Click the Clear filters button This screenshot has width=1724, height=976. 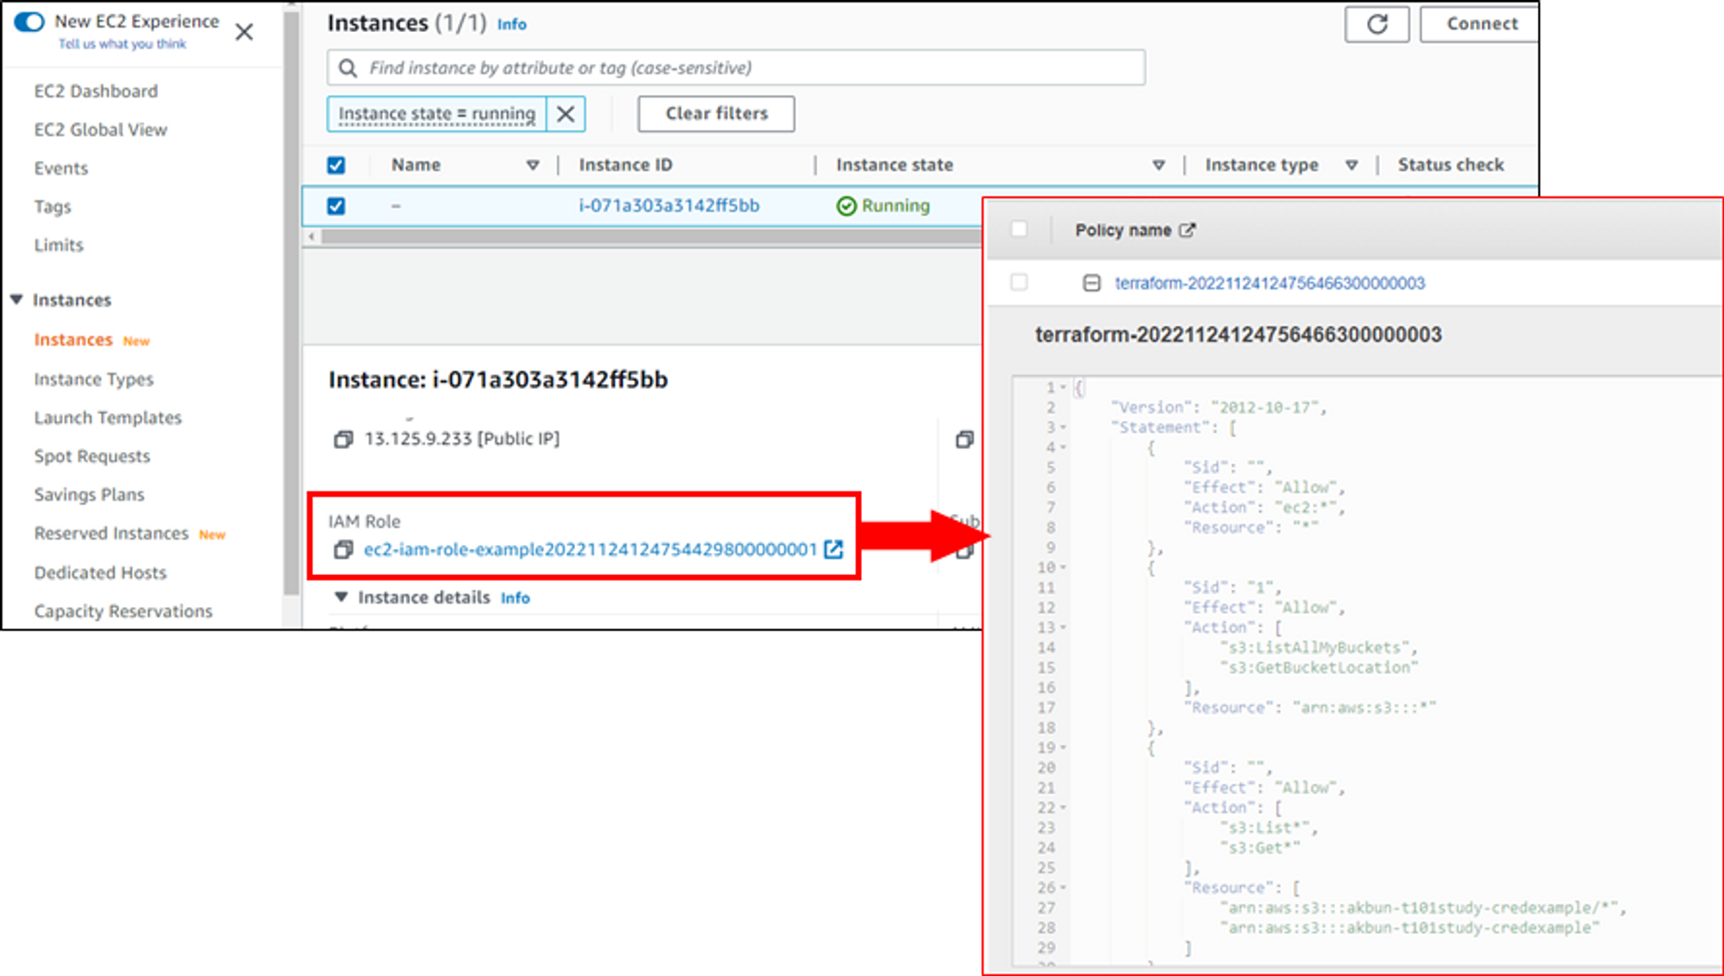715,114
